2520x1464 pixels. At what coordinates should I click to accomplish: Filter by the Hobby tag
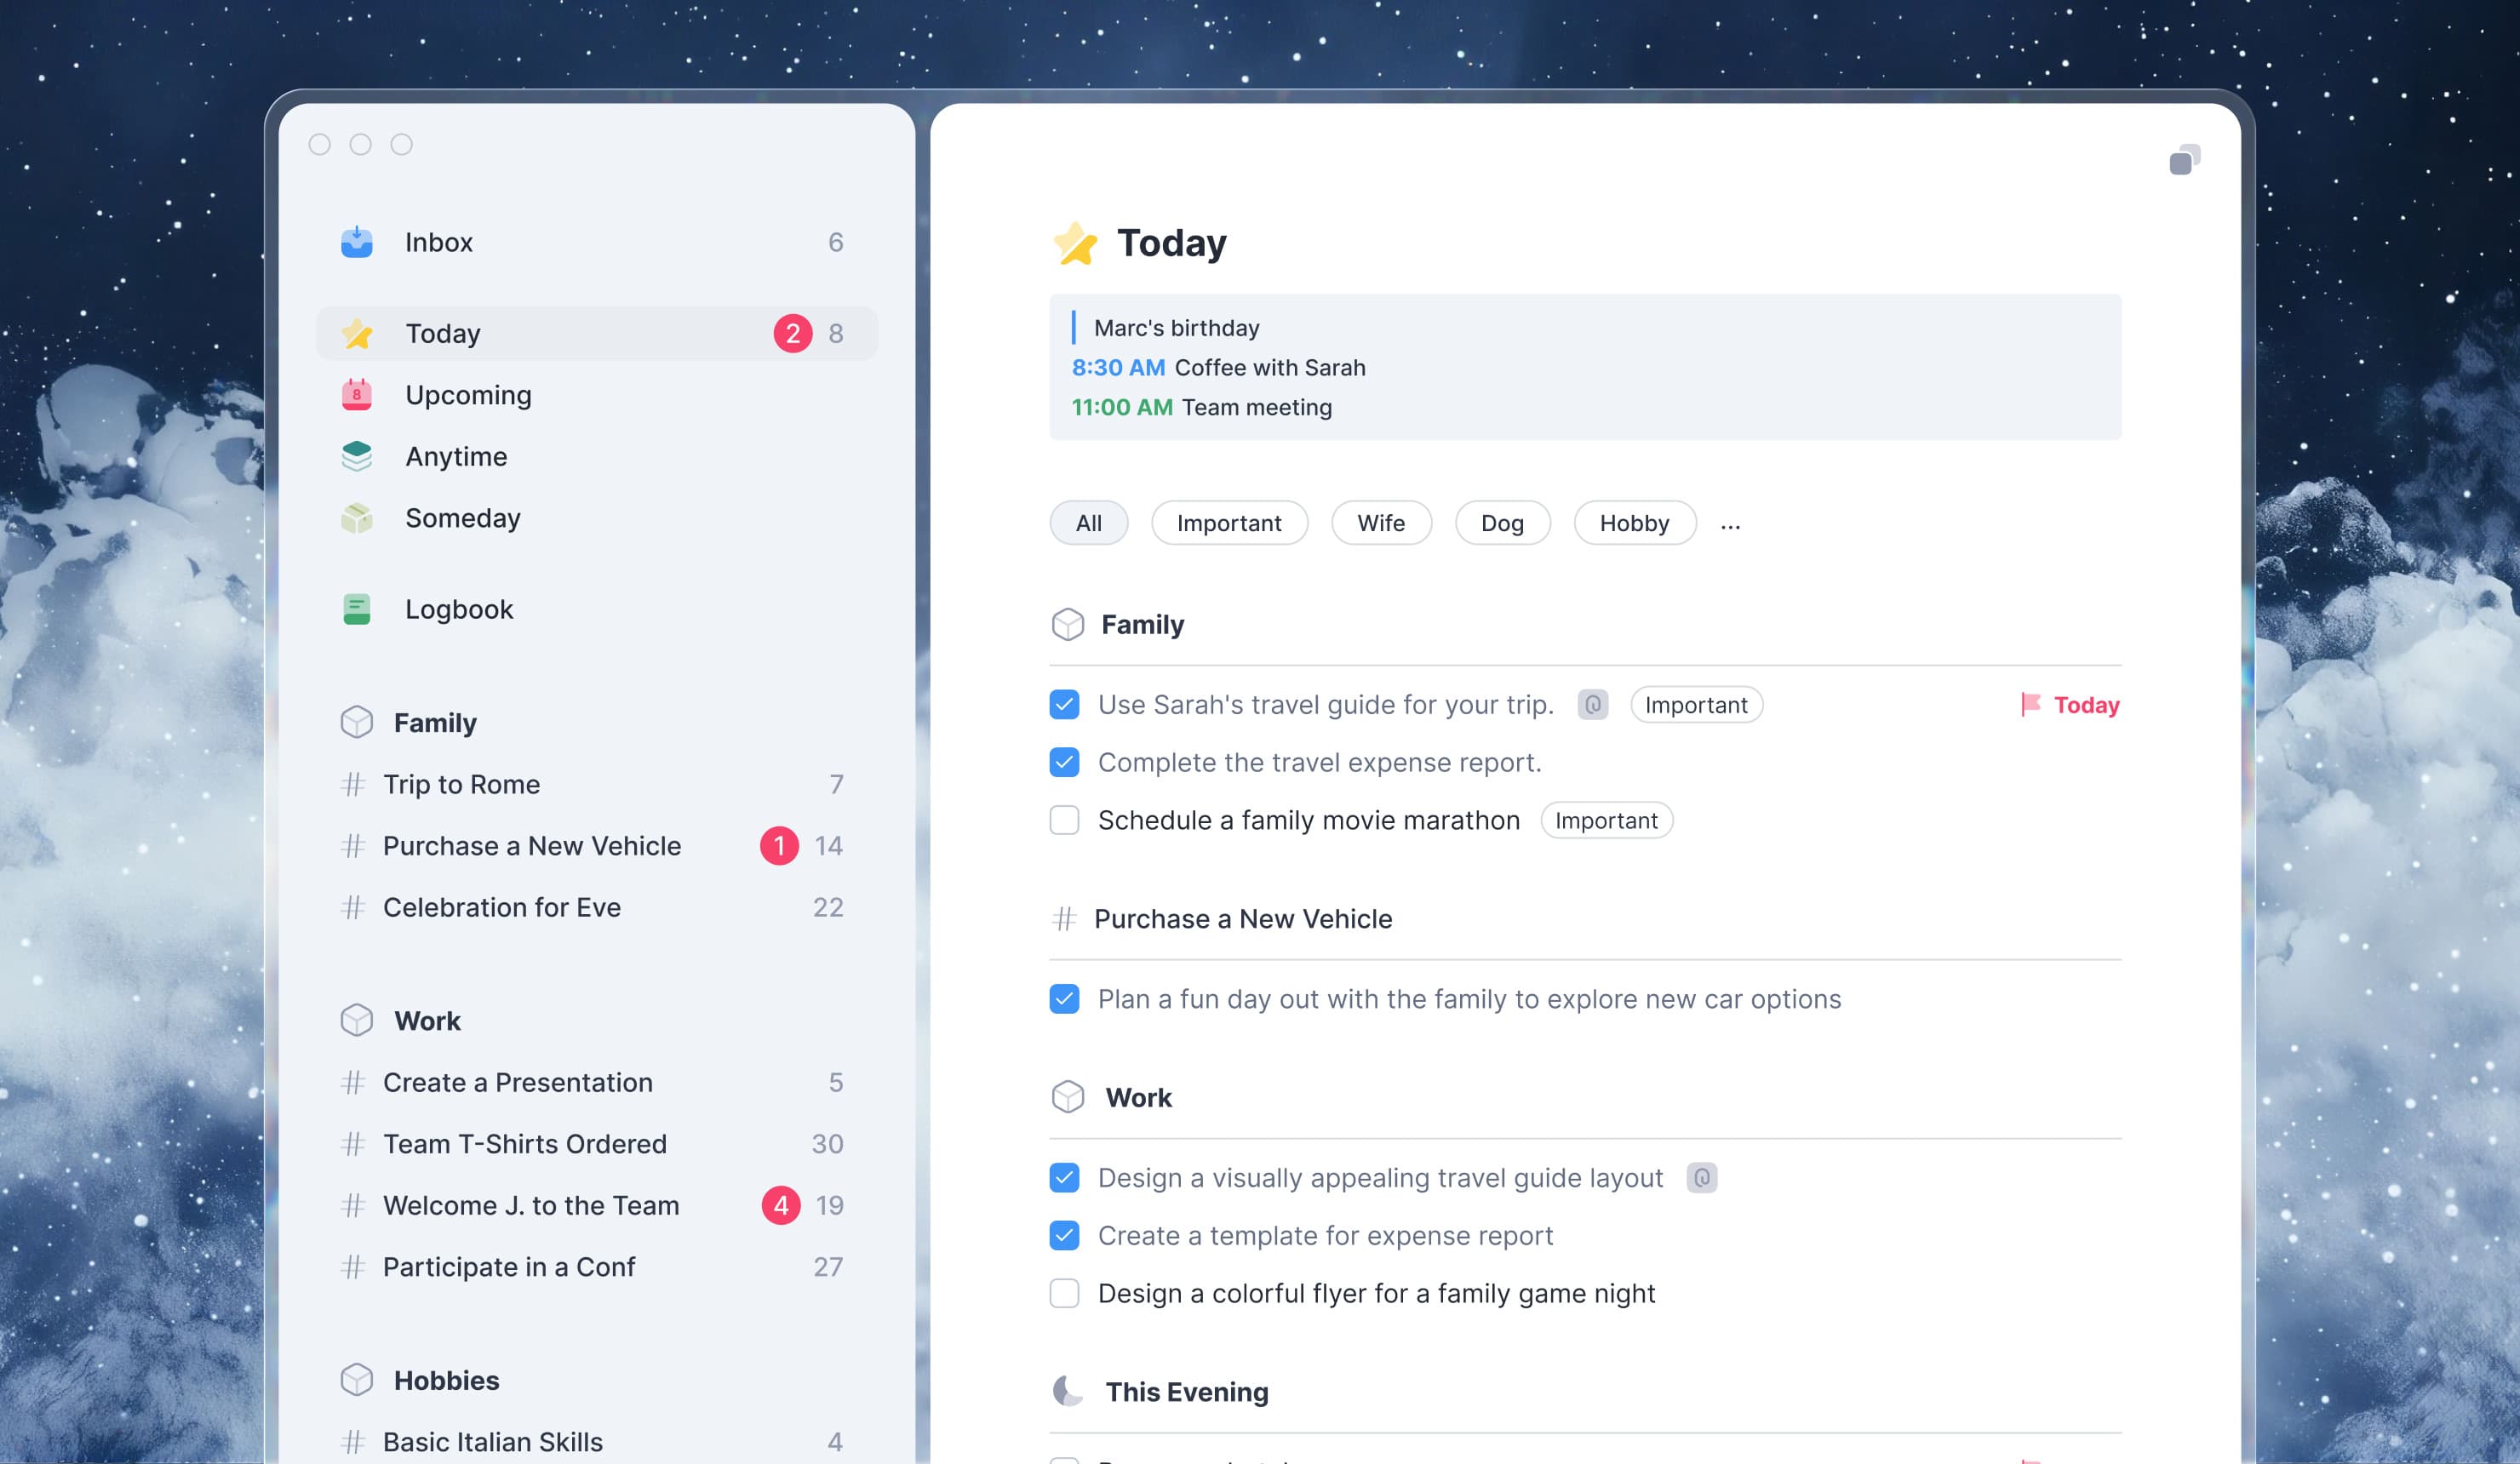click(x=1634, y=523)
